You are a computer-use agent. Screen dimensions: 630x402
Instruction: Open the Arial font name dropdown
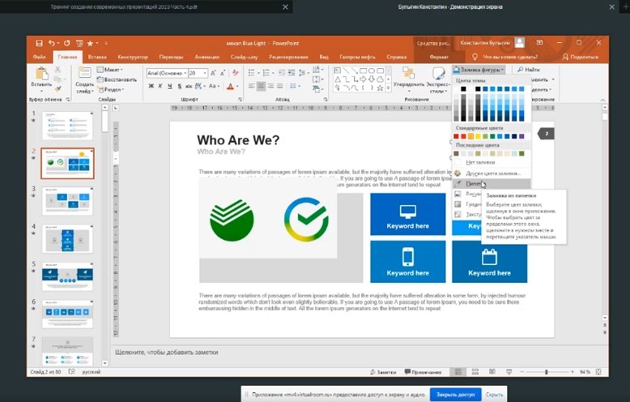(185, 73)
